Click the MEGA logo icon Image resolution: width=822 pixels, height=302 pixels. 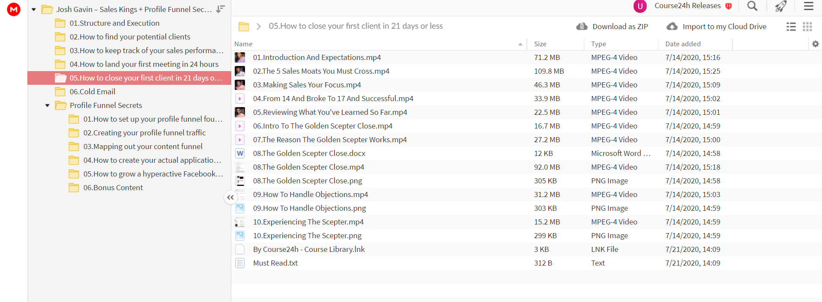pyautogui.click(x=14, y=9)
